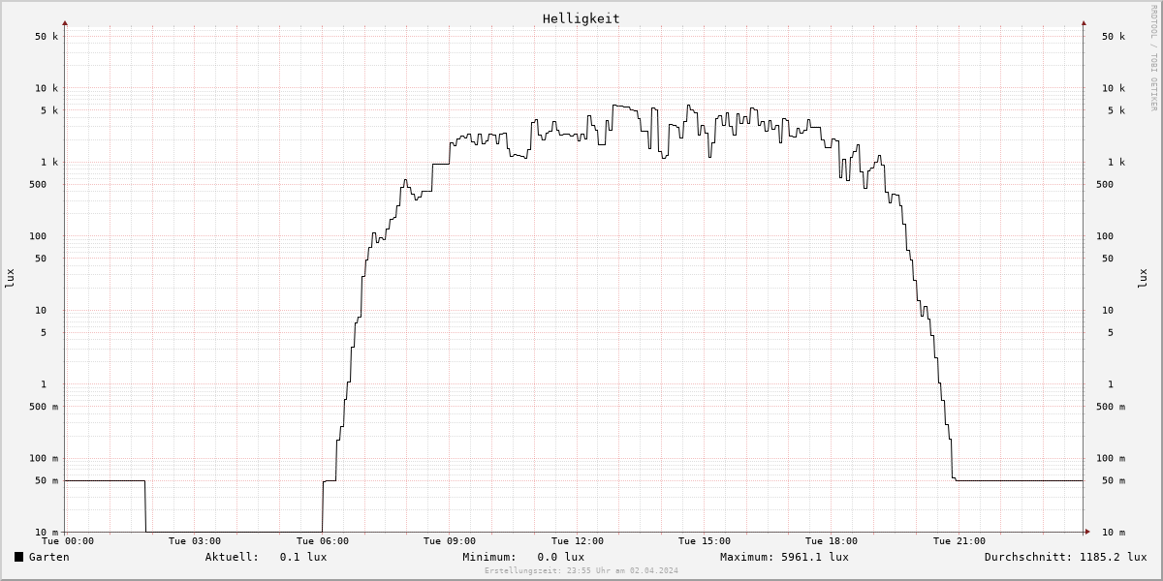This screenshot has width=1163, height=581.
Task: Select the Garten legend label
Action: 48,557
